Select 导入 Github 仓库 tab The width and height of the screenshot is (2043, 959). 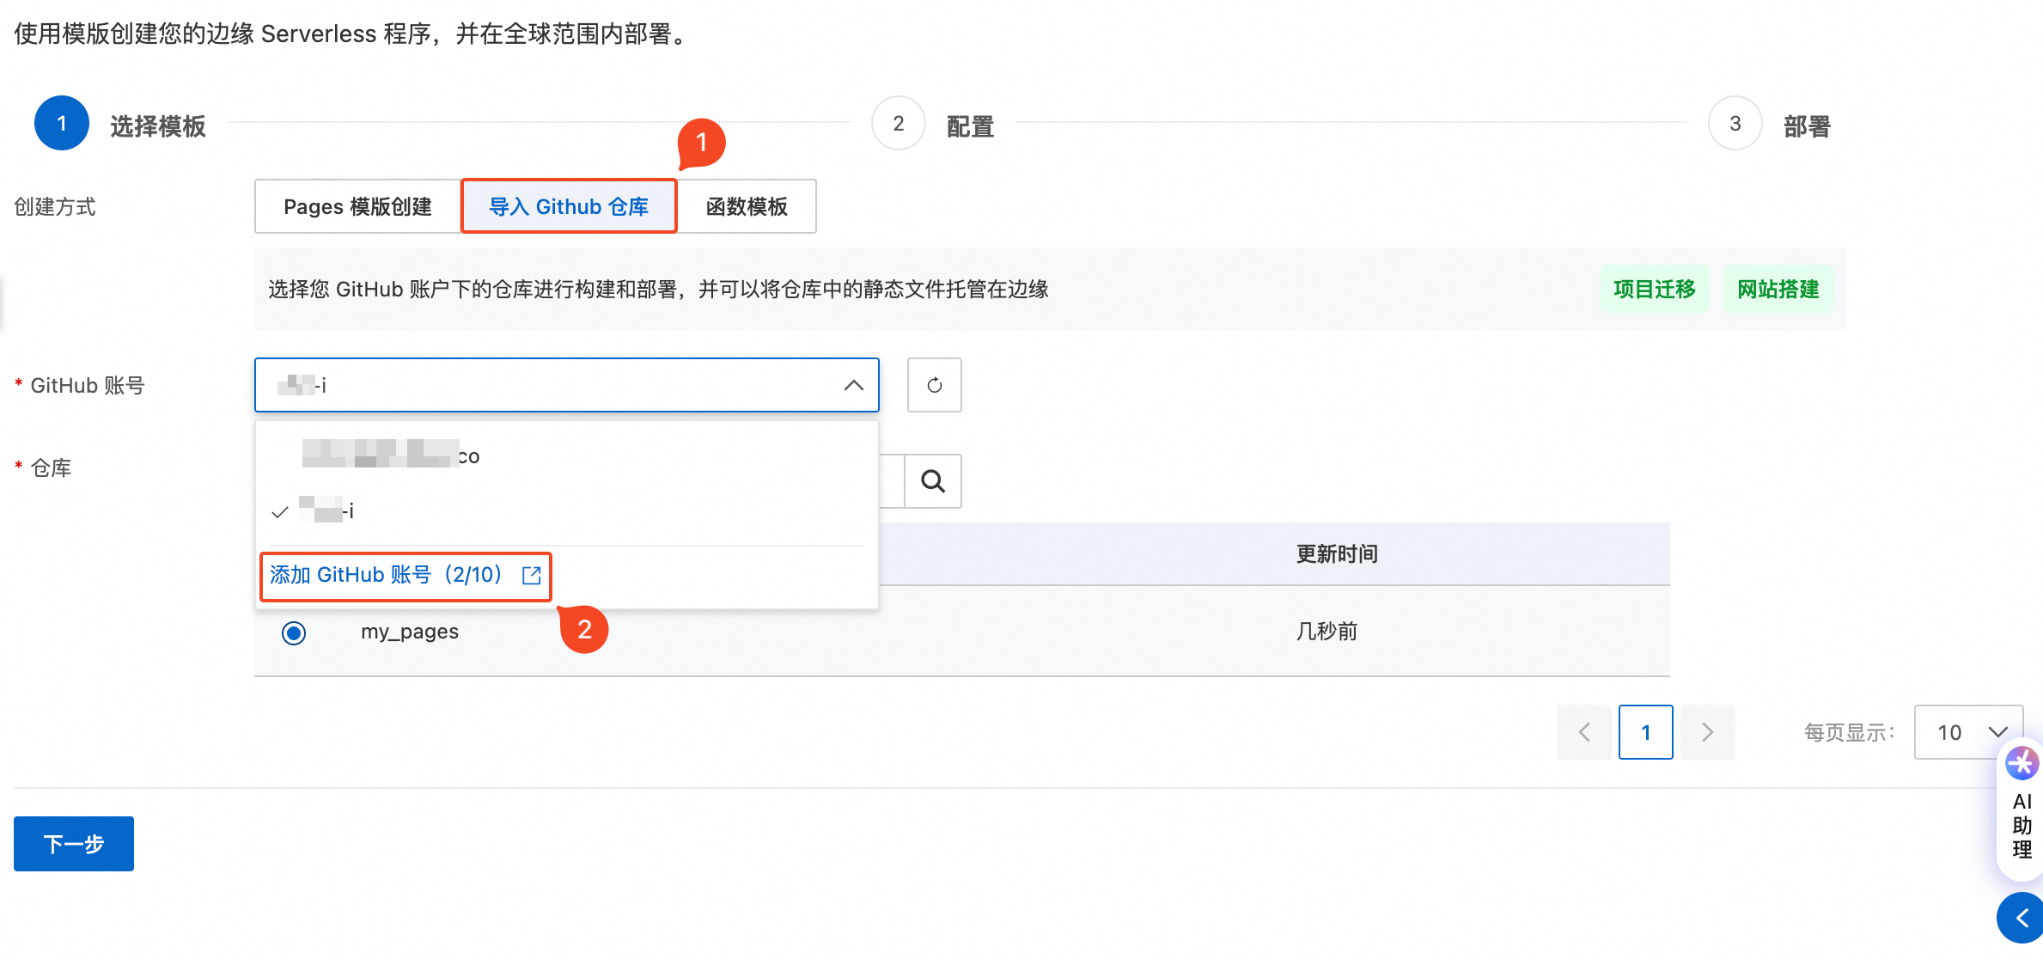click(569, 206)
